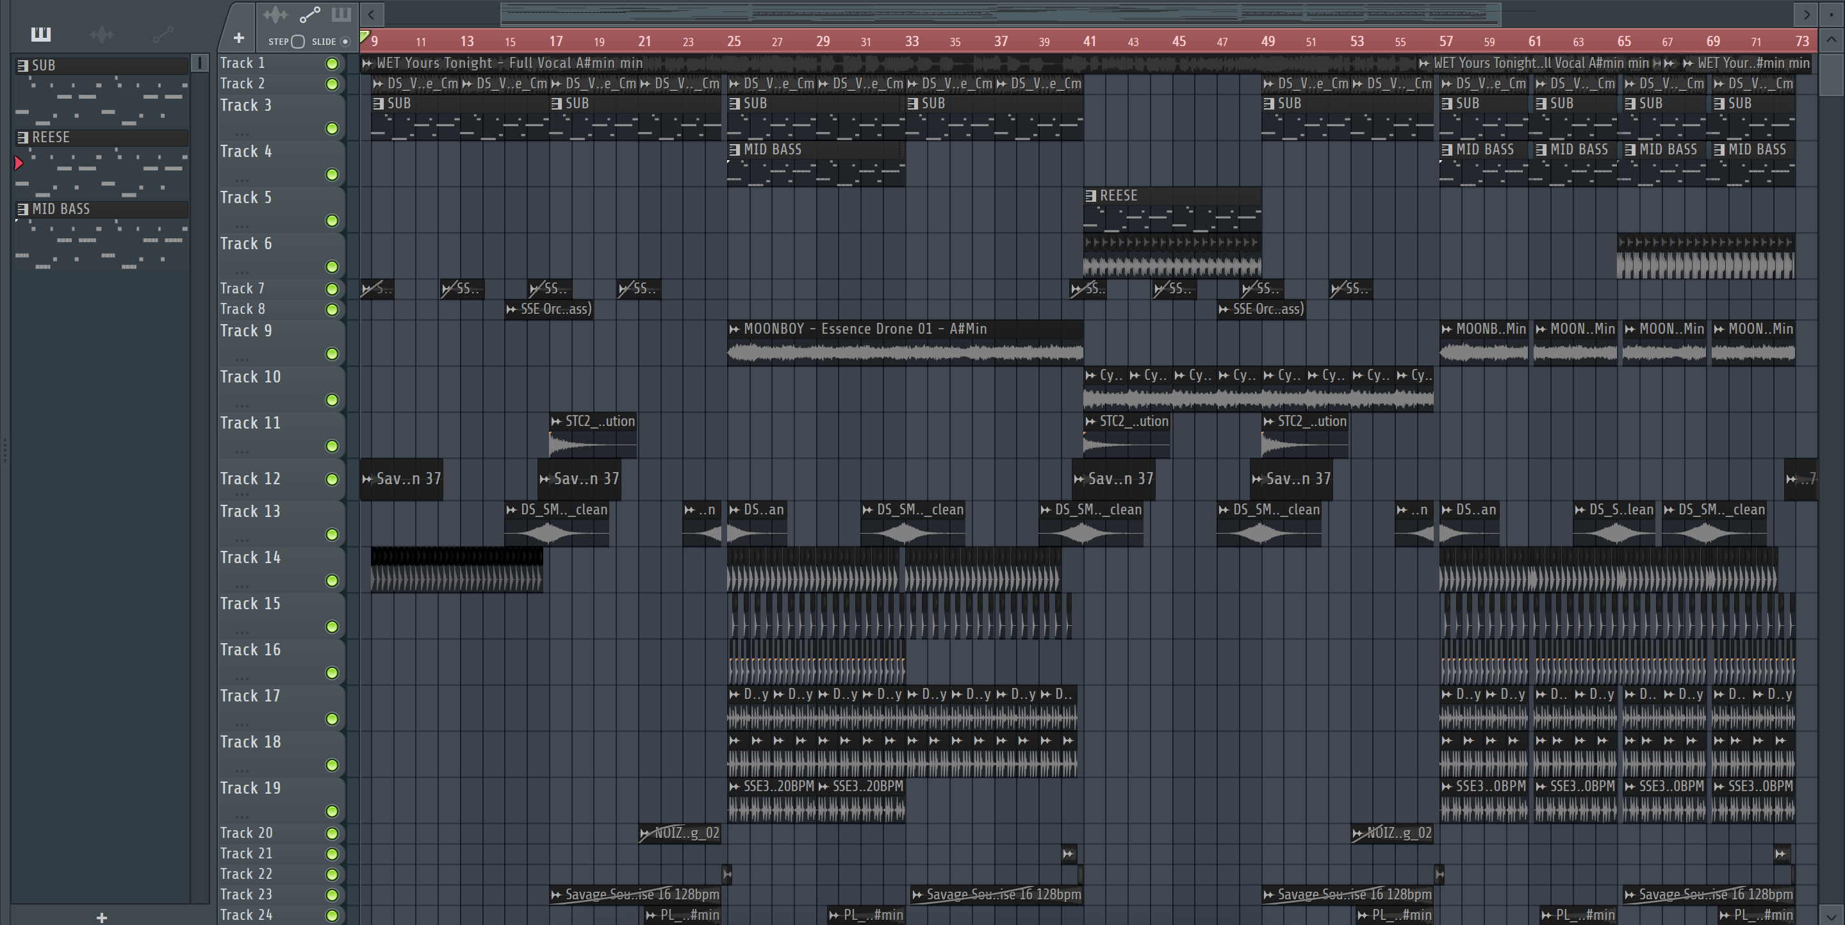1845x925 pixels.
Task: Toggle the mute LED on Track 24
Action: tap(332, 915)
